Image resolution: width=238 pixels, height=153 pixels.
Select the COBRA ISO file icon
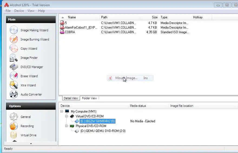click(62, 32)
